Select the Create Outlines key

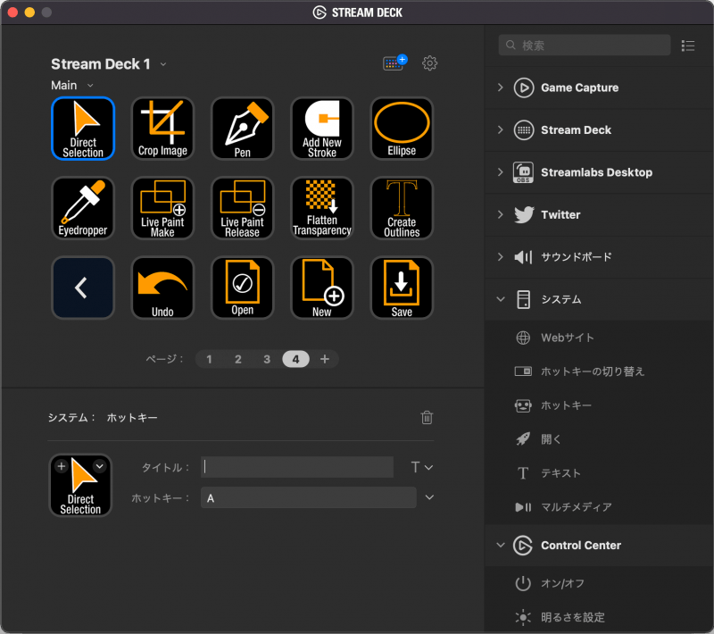pyautogui.click(x=402, y=208)
